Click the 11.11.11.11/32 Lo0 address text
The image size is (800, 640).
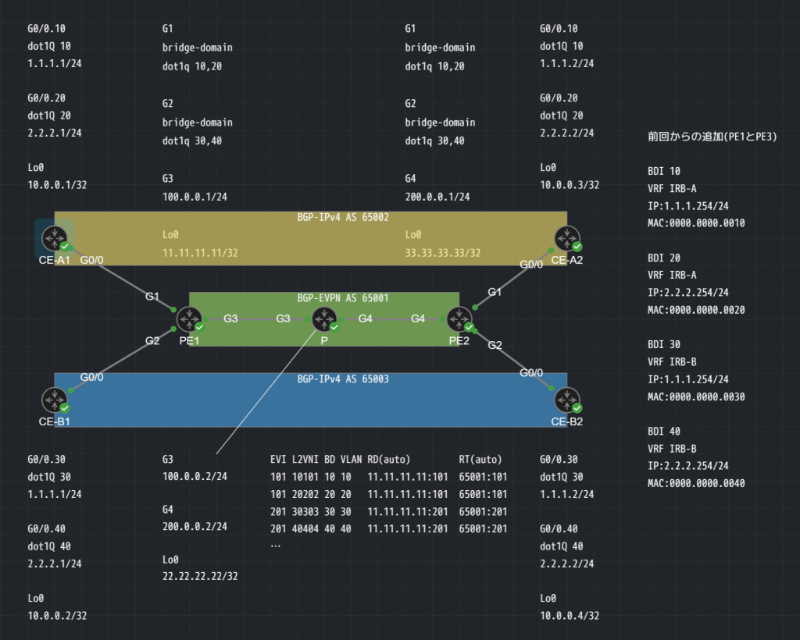200,253
